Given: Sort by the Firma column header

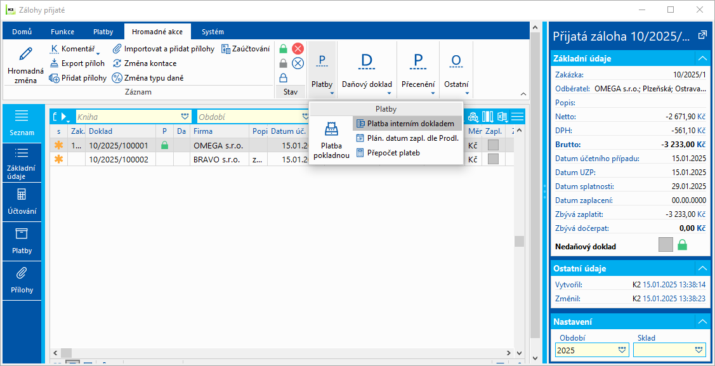Looking at the screenshot, I should [x=220, y=131].
